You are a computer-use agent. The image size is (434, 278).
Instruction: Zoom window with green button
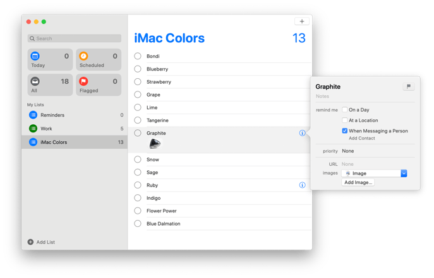pyautogui.click(x=44, y=21)
